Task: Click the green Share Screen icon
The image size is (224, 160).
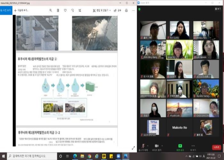Action: pyautogui.click(x=180, y=146)
